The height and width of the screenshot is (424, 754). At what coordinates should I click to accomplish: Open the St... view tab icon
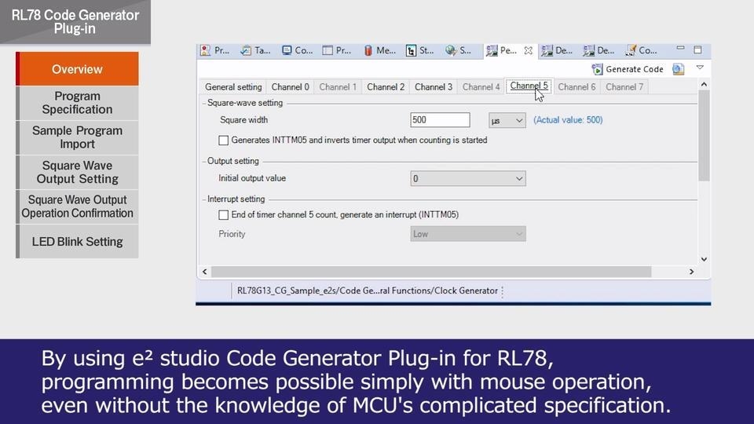tap(419, 50)
